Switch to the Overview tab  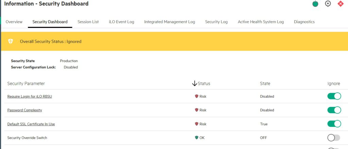point(14,22)
